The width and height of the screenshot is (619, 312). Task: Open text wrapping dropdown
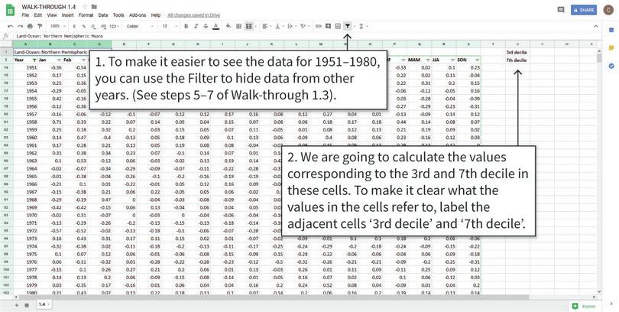(291, 26)
